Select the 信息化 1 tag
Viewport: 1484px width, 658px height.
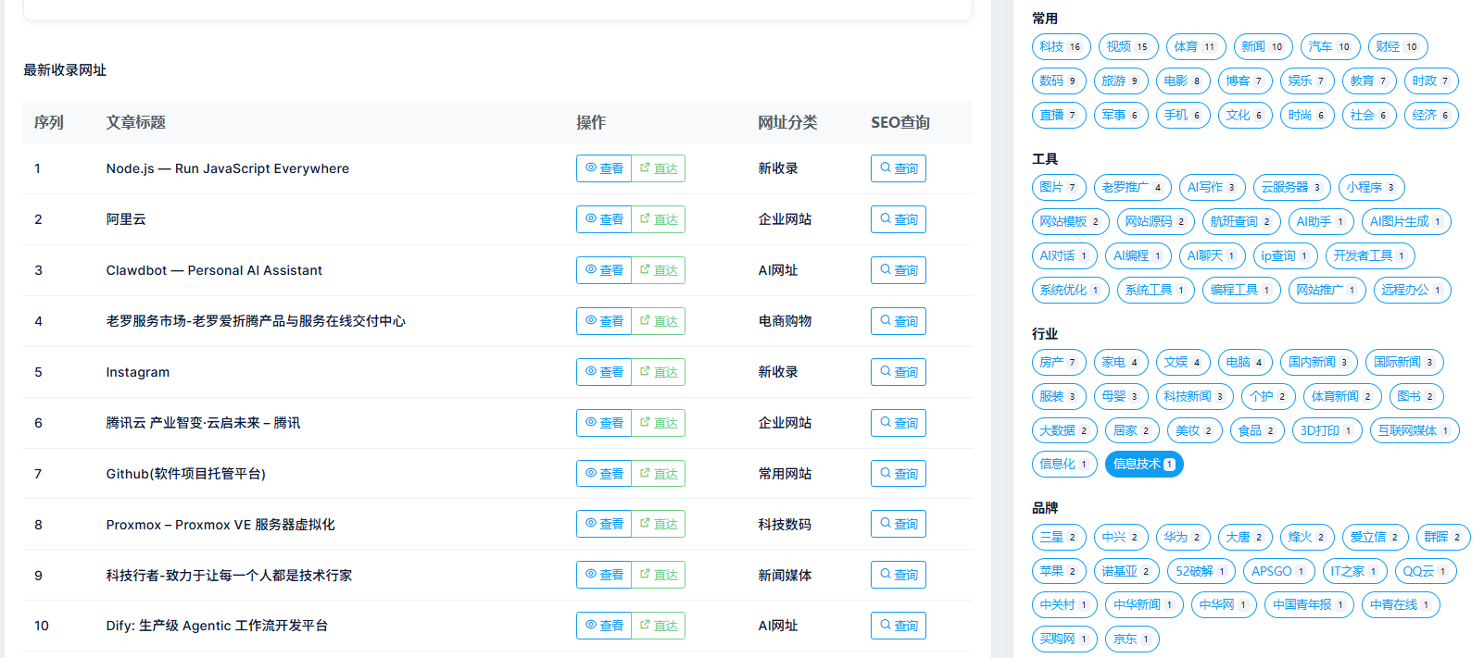[1064, 465]
